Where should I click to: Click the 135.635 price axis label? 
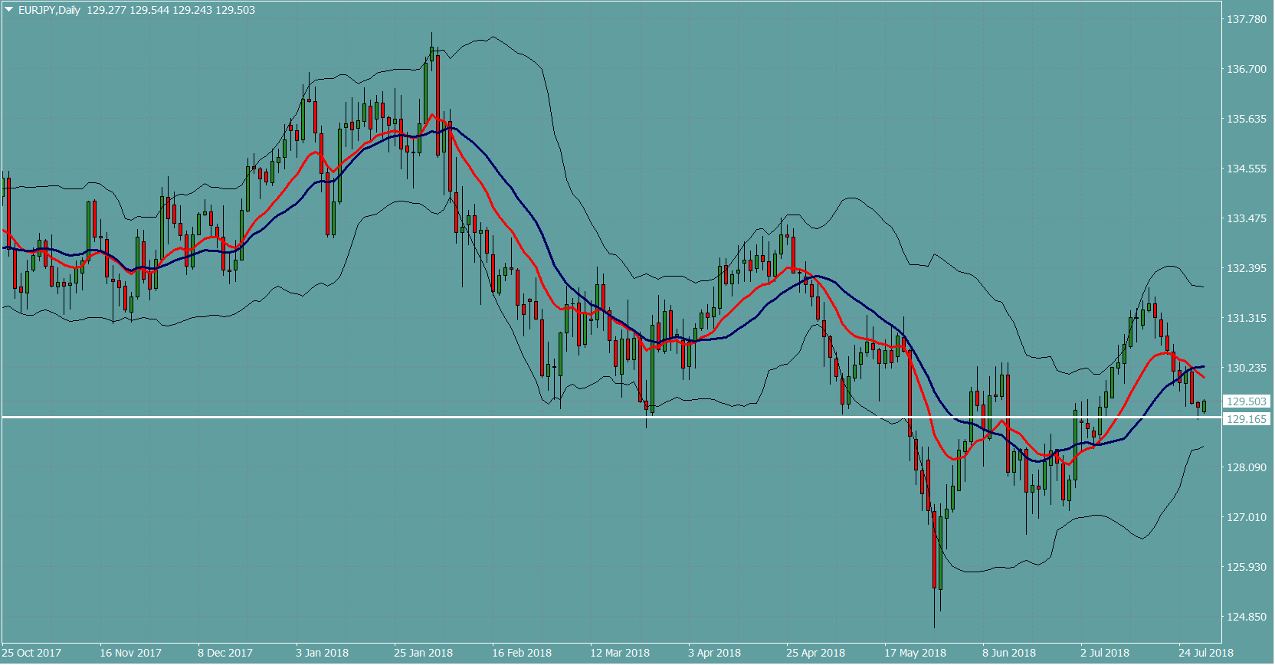[x=1247, y=119]
